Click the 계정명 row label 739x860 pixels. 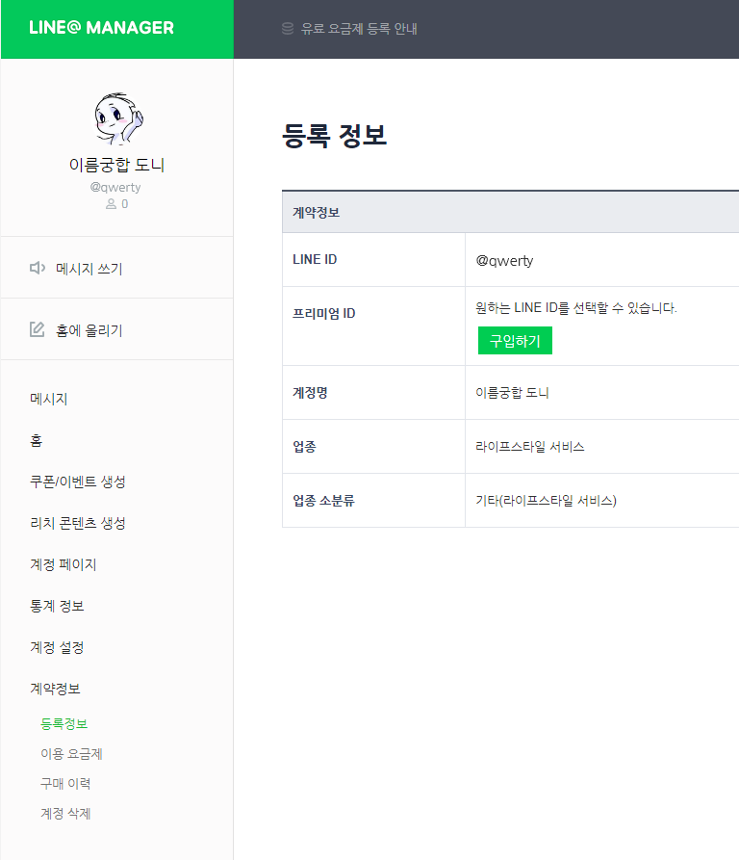pyautogui.click(x=310, y=393)
